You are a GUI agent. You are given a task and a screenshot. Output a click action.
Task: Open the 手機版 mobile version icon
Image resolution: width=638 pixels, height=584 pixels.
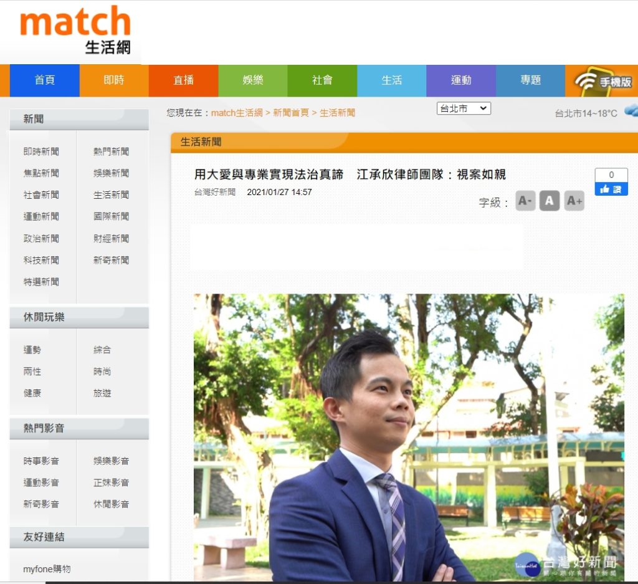(602, 81)
